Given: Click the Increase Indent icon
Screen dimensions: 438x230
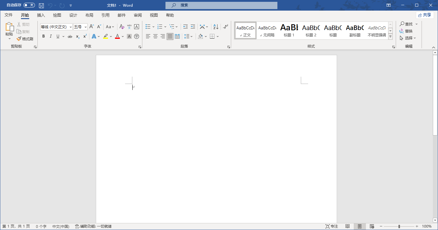Looking at the screenshot, I should coord(193,27).
